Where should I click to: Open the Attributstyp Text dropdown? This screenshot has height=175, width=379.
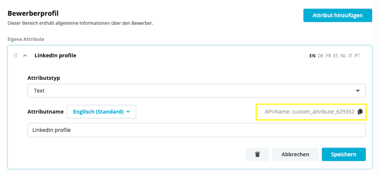coord(196,91)
